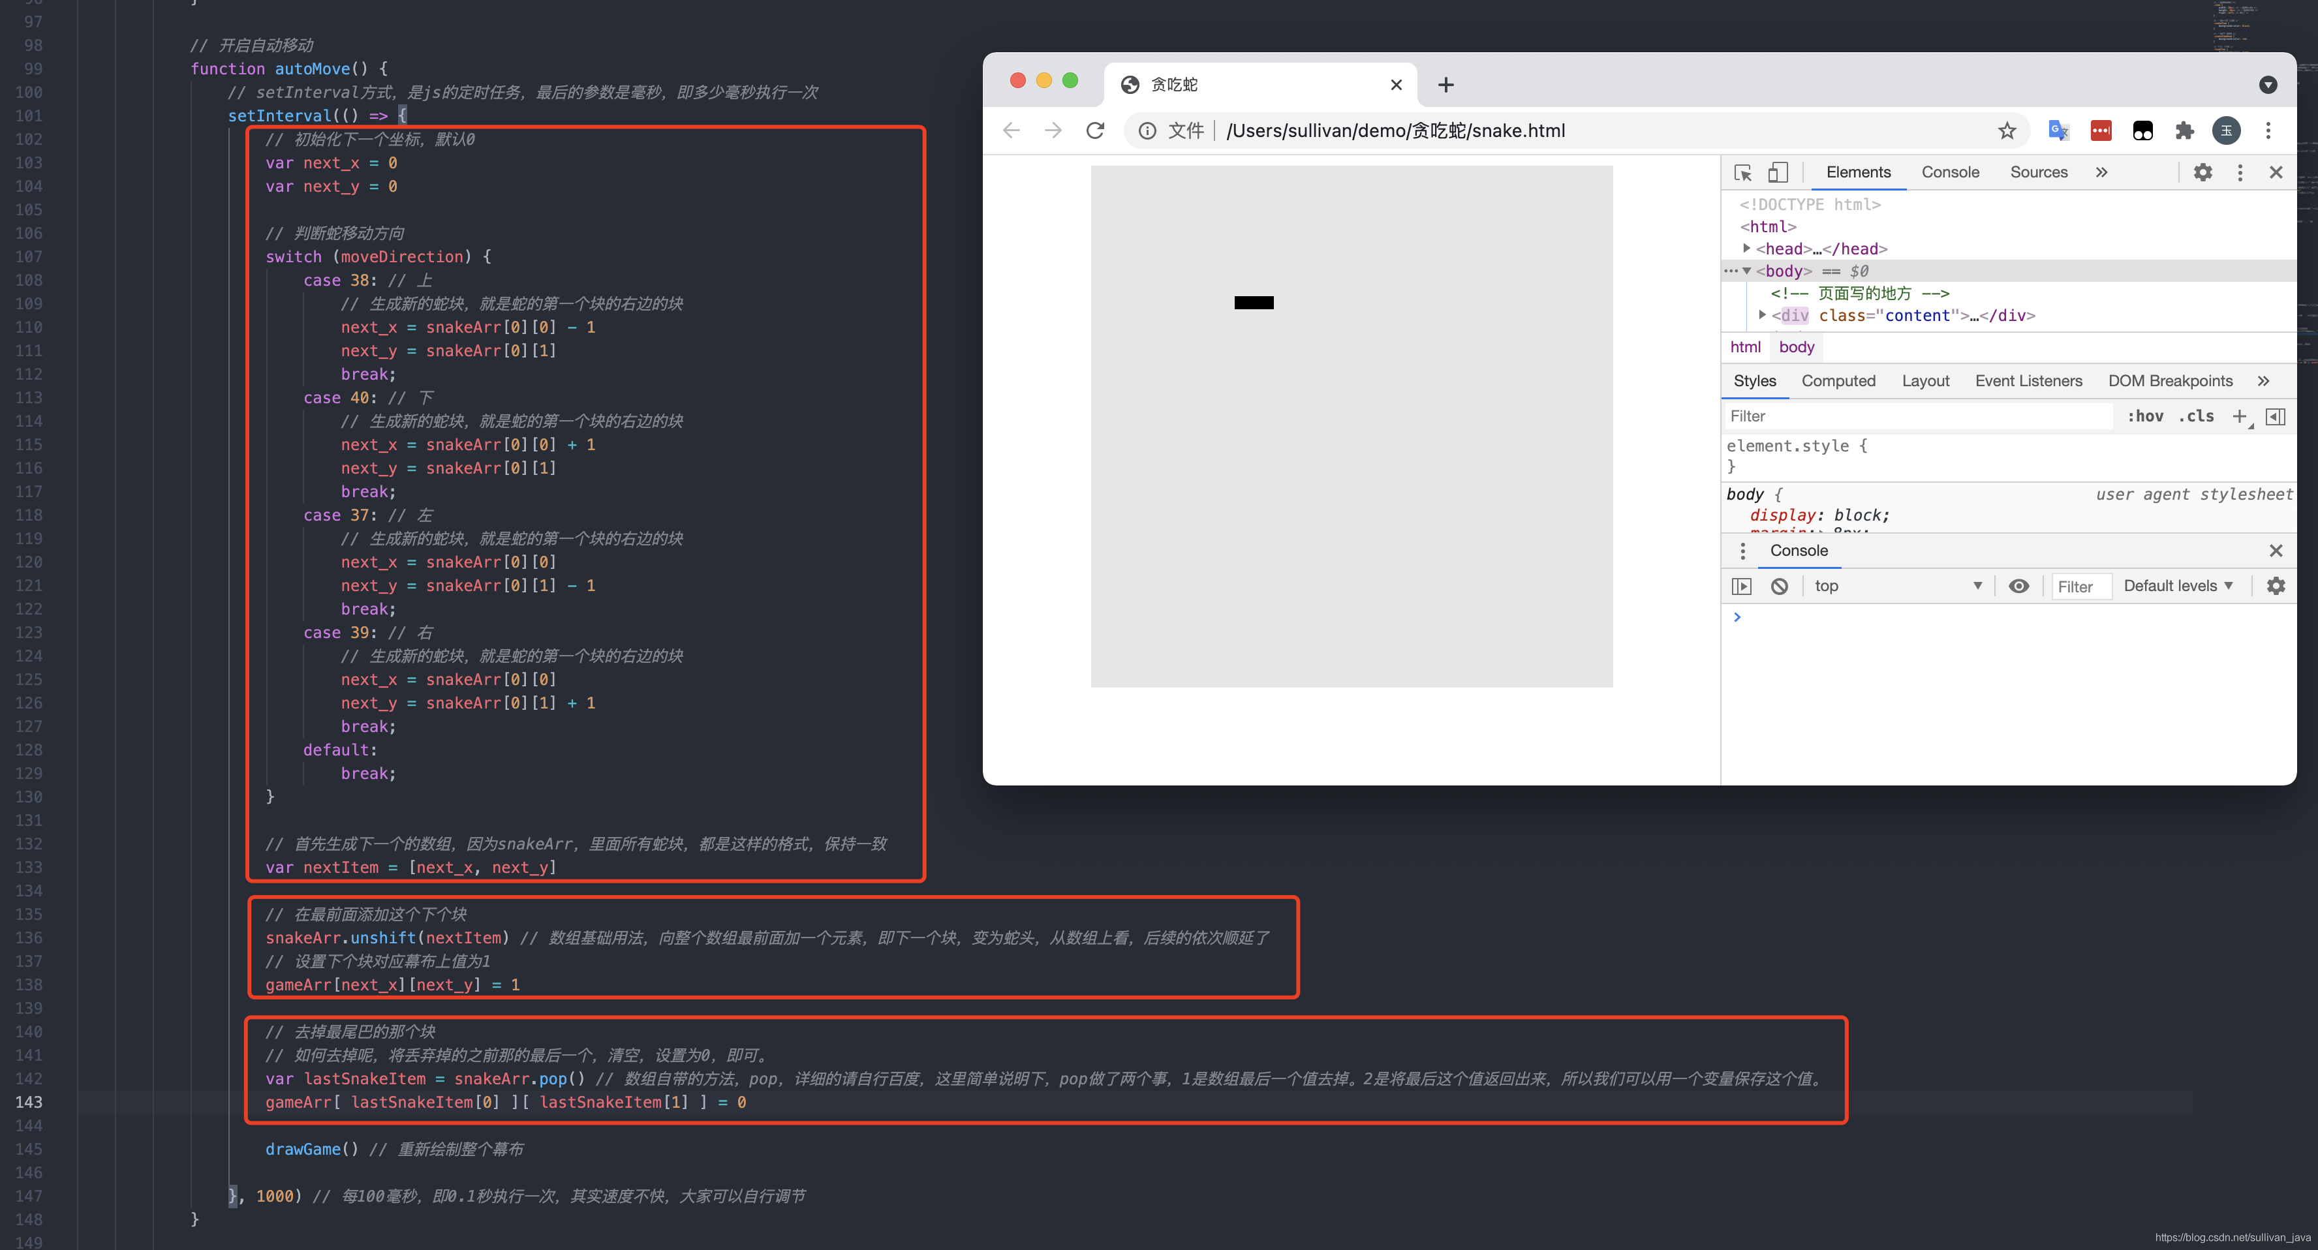Close the 贪吃蛇 browser tab

1396,85
